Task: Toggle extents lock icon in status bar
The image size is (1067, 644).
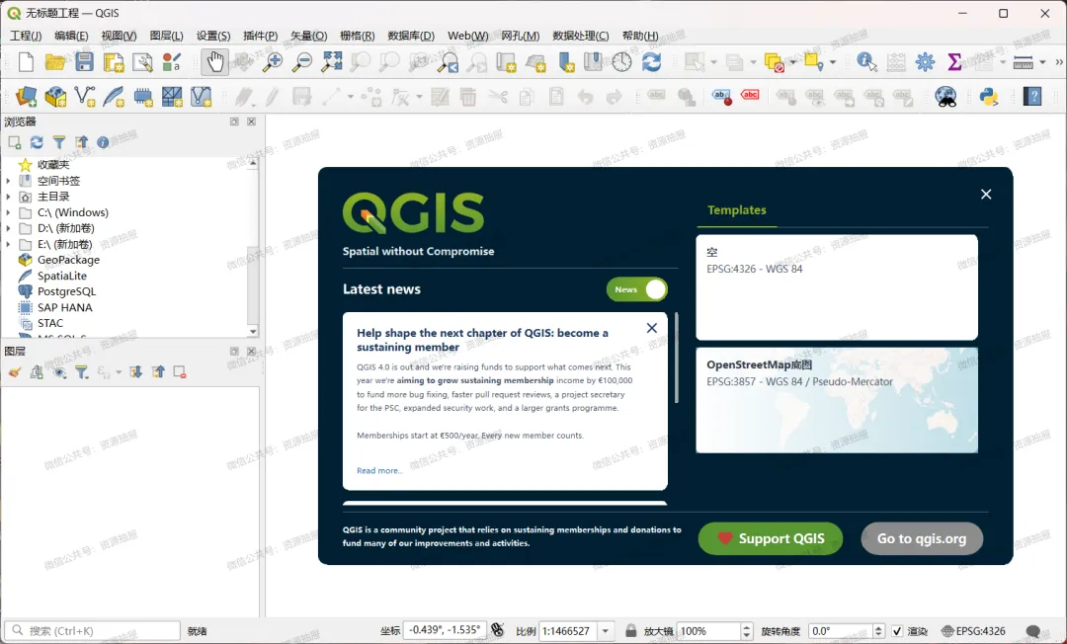Action: 630,631
